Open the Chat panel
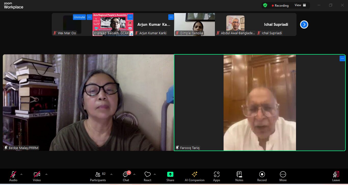Image resolution: width=348 pixels, height=185 pixels. pyautogui.click(x=126, y=176)
